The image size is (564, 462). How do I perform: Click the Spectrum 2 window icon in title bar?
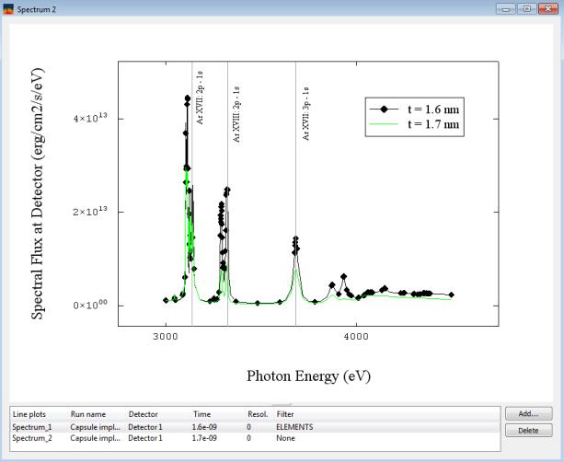(8, 8)
